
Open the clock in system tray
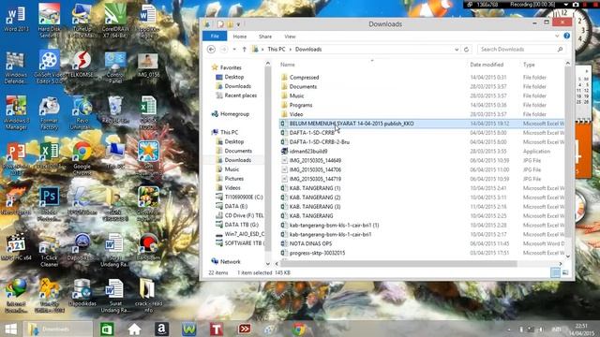(581, 330)
